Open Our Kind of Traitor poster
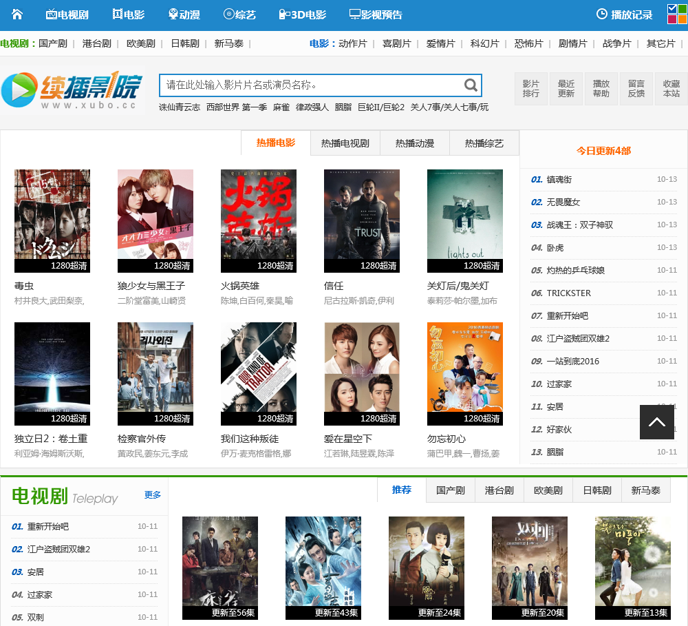Viewport: 688px width, 626px height. click(259, 374)
